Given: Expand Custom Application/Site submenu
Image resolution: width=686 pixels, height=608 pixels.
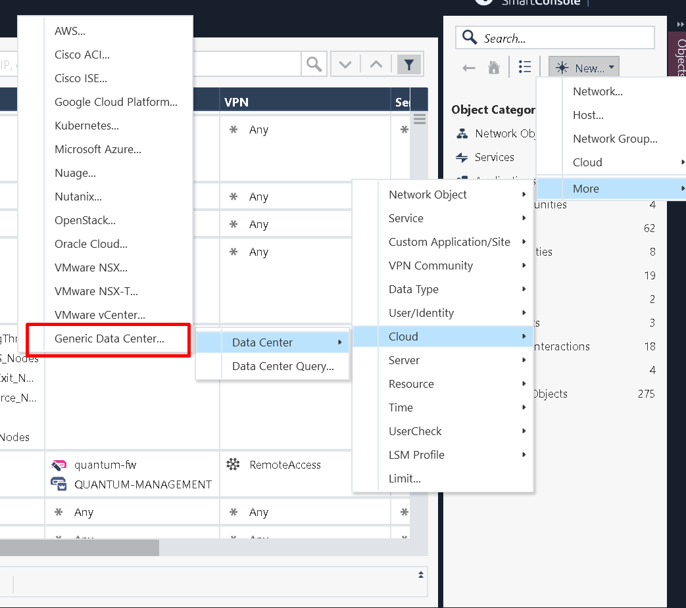Looking at the screenshot, I should pos(443,242).
